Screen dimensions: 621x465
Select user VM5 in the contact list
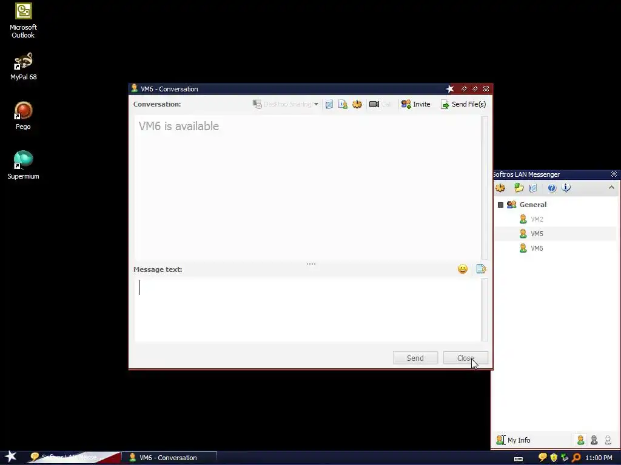pos(537,234)
